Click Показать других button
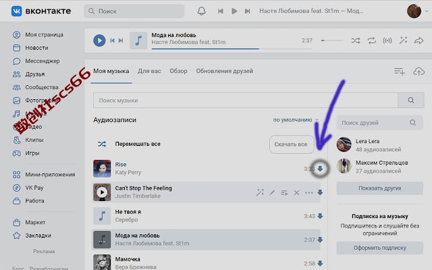 point(379,188)
